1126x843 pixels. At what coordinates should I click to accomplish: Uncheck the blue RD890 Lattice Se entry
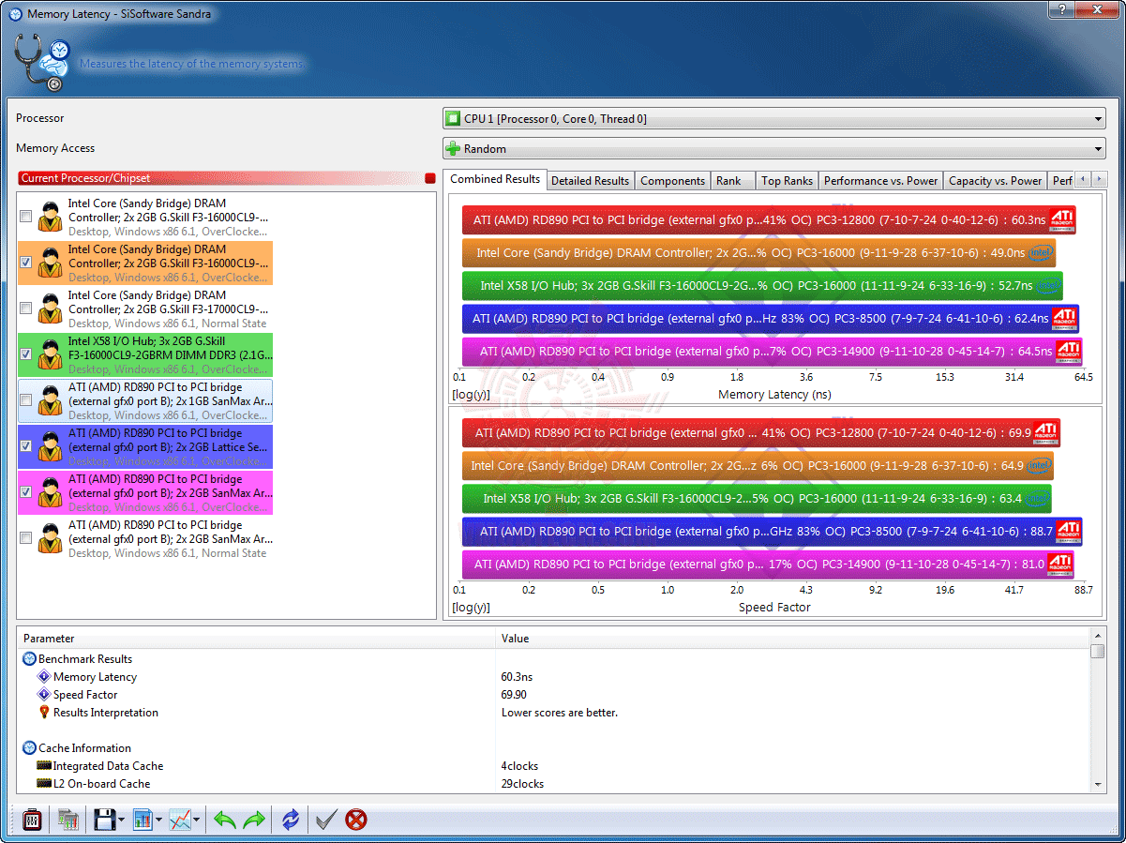25,446
